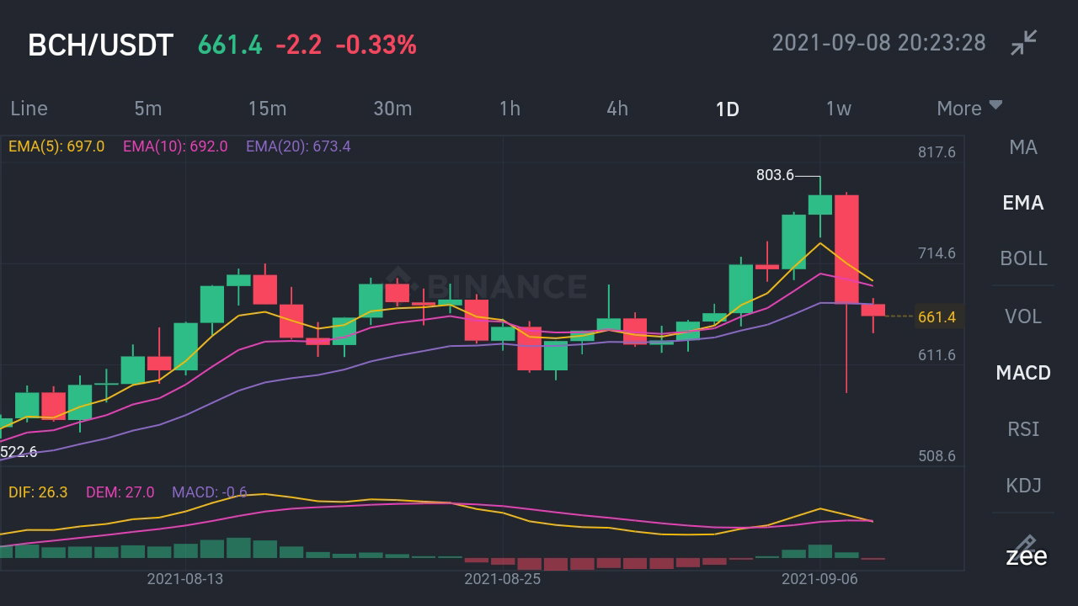
Task: Click the 508.6 price axis label
Action: 937,456
